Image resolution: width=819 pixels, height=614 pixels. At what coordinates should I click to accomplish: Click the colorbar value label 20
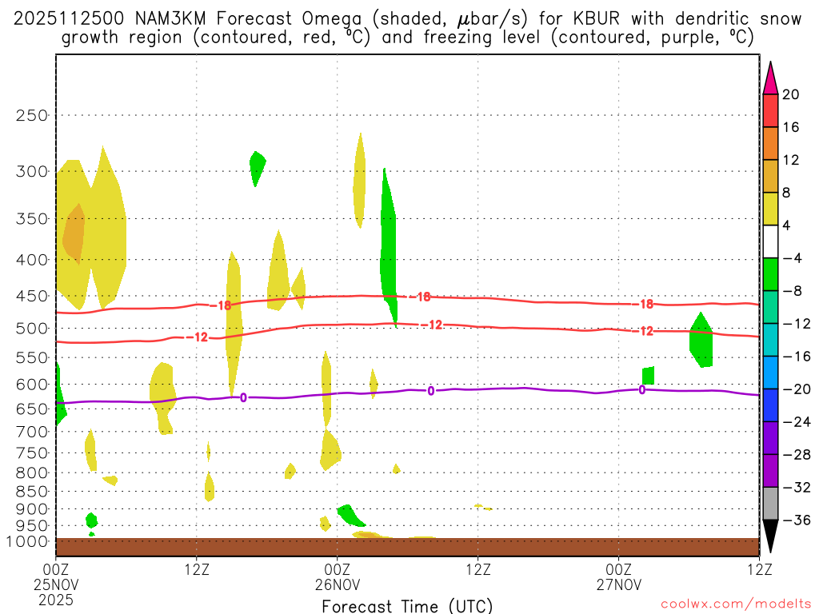791,94
